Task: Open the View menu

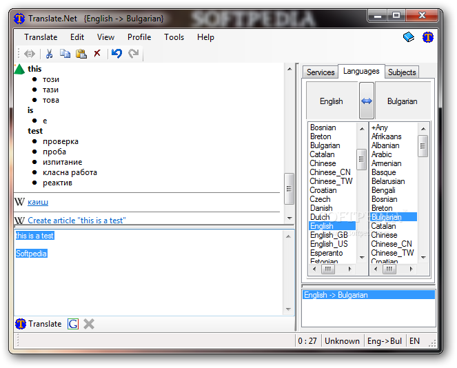Action: [x=105, y=37]
